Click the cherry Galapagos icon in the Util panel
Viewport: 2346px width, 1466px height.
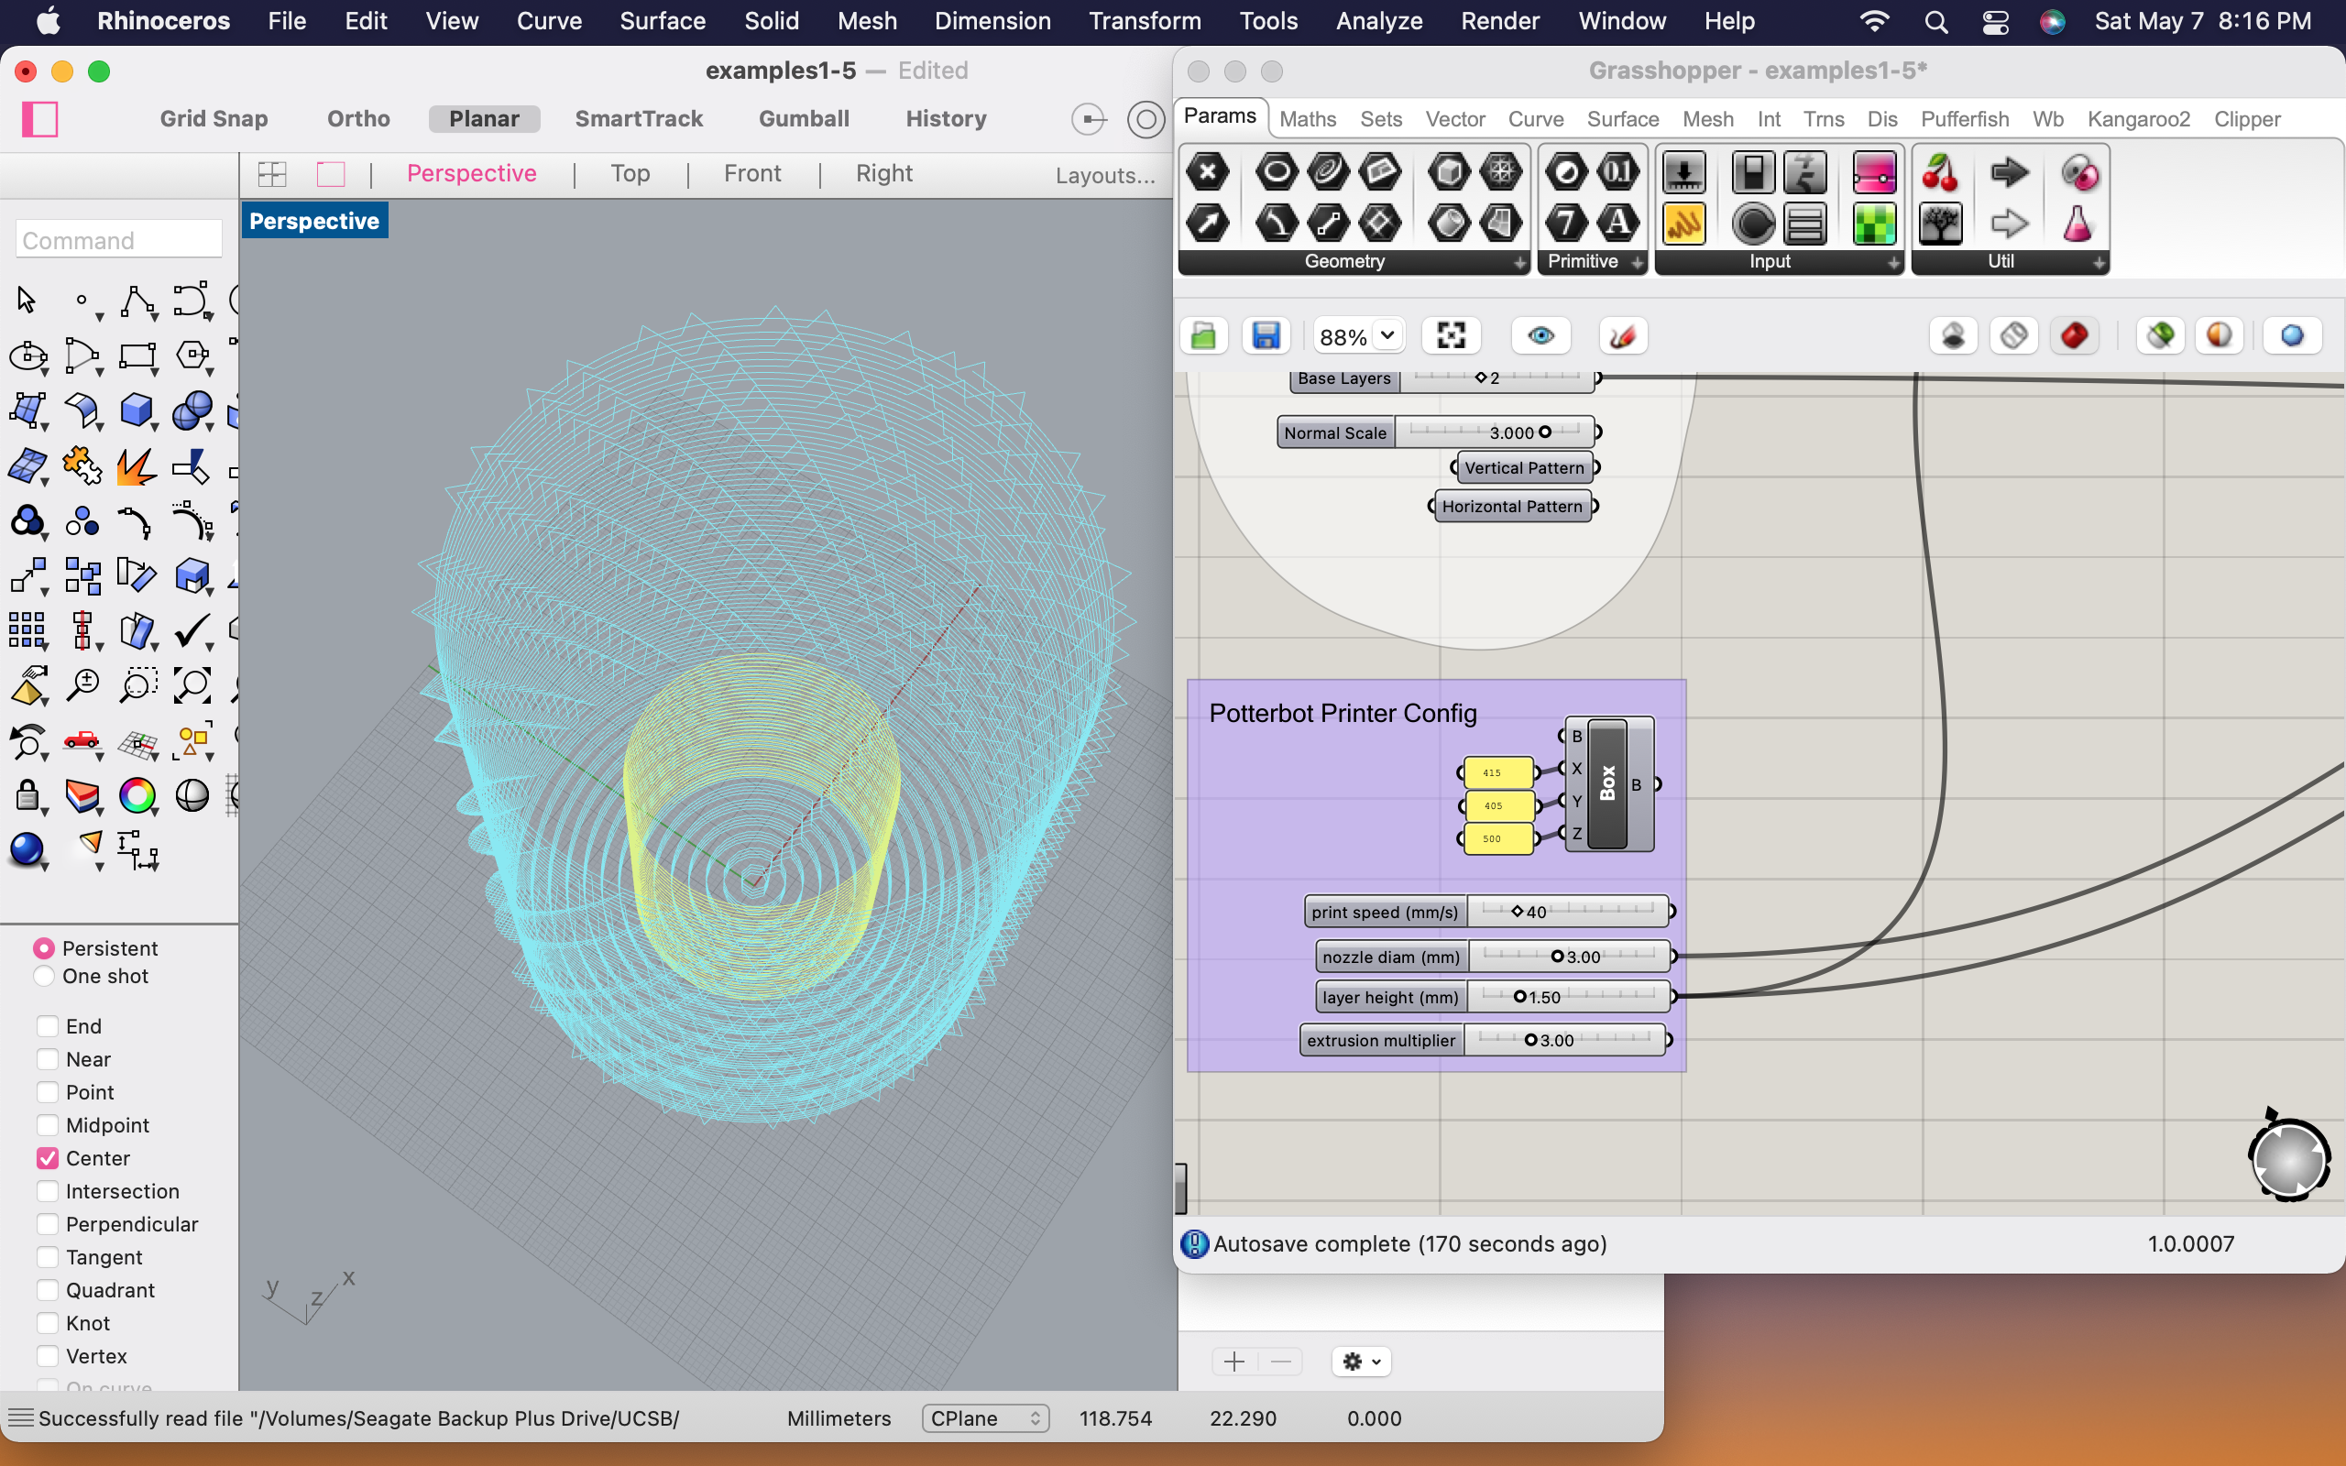(1940, 174)
